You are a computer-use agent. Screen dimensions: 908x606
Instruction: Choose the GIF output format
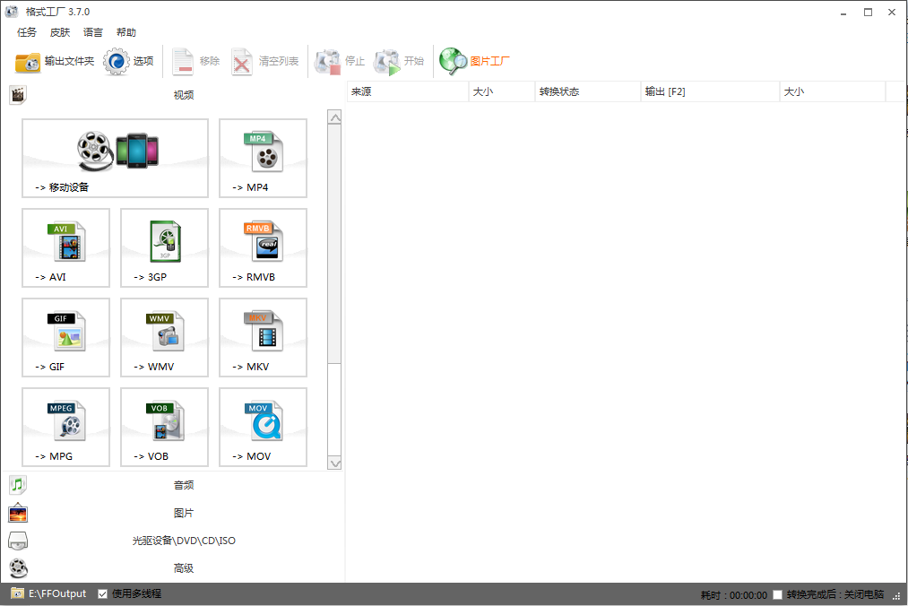click(x=65, y=338)
